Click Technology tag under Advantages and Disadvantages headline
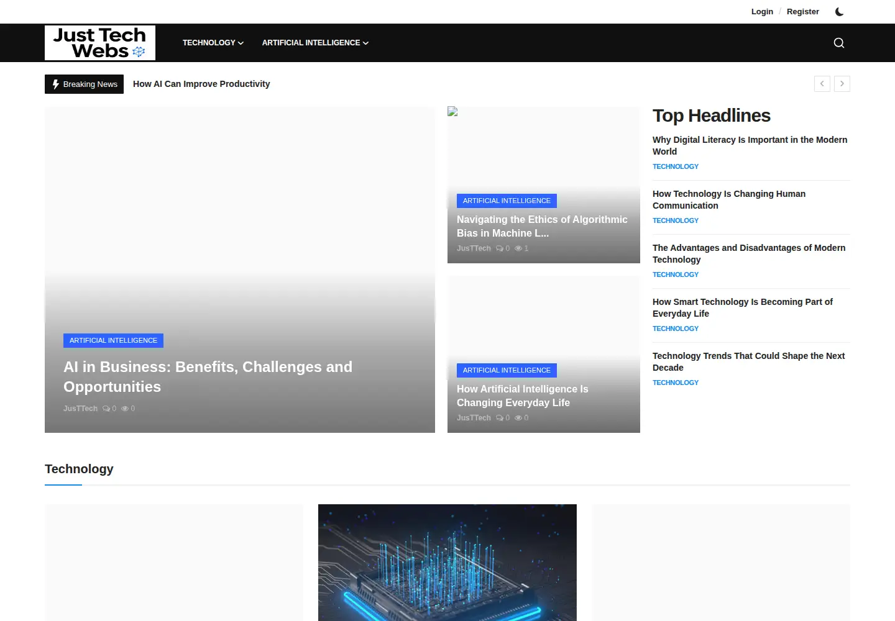895x621 pixels. (676, 274)
